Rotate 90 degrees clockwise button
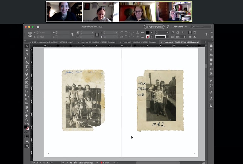Viewport: 243px width, 164px height. 122,32
